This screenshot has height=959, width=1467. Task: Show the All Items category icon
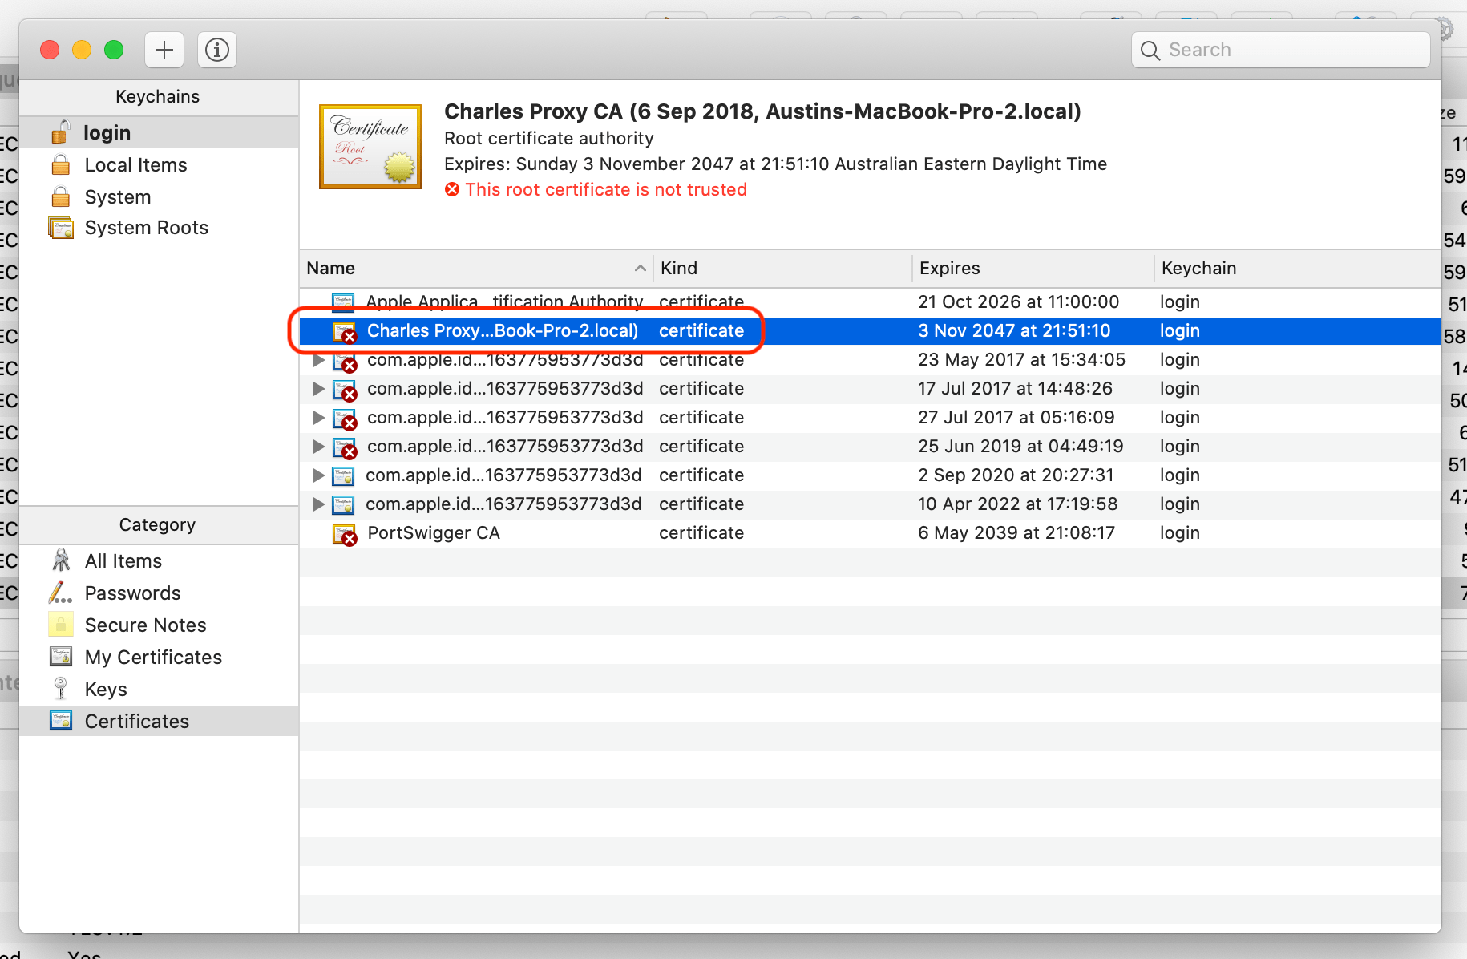click(61, 560)
